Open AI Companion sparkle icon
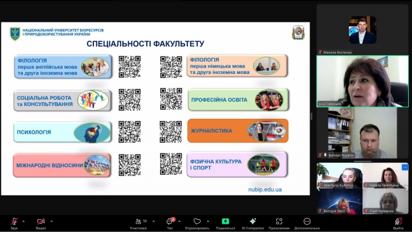The width and height of the screenshot is (412, 232). (x=253, y=221)
